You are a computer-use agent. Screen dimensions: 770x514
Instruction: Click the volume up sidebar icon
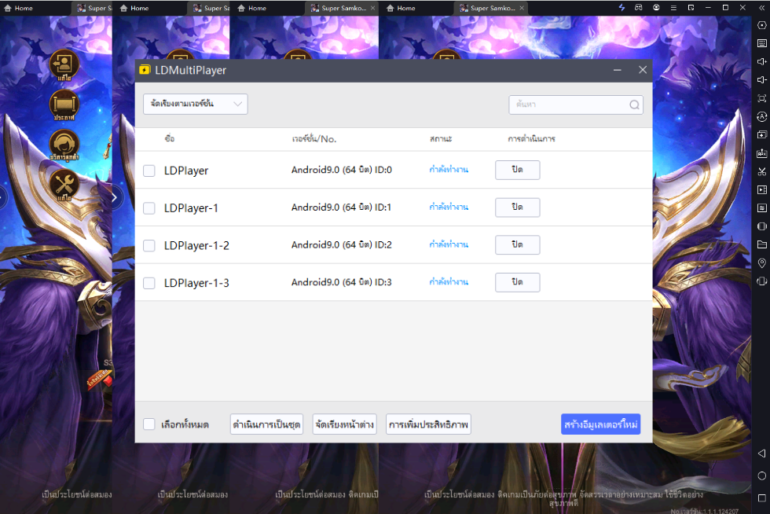761,61
